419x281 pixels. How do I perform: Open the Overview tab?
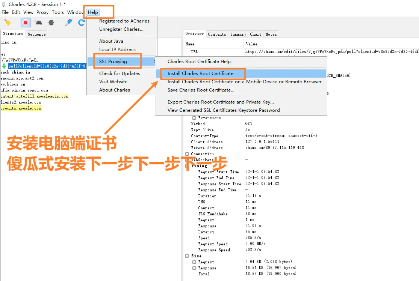point(195,34)
